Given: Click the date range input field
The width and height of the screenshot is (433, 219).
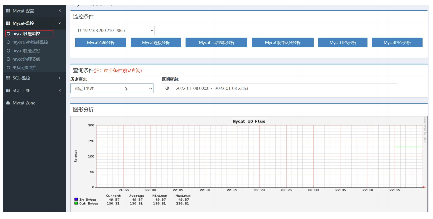Looking at the screenshot, I should pyautogui.click(x=284, y=89).
